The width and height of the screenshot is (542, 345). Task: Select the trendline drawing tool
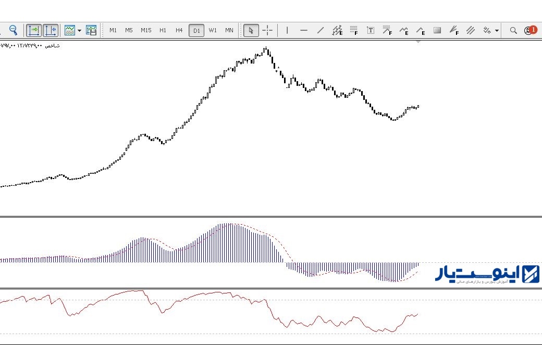click(321, 30)
